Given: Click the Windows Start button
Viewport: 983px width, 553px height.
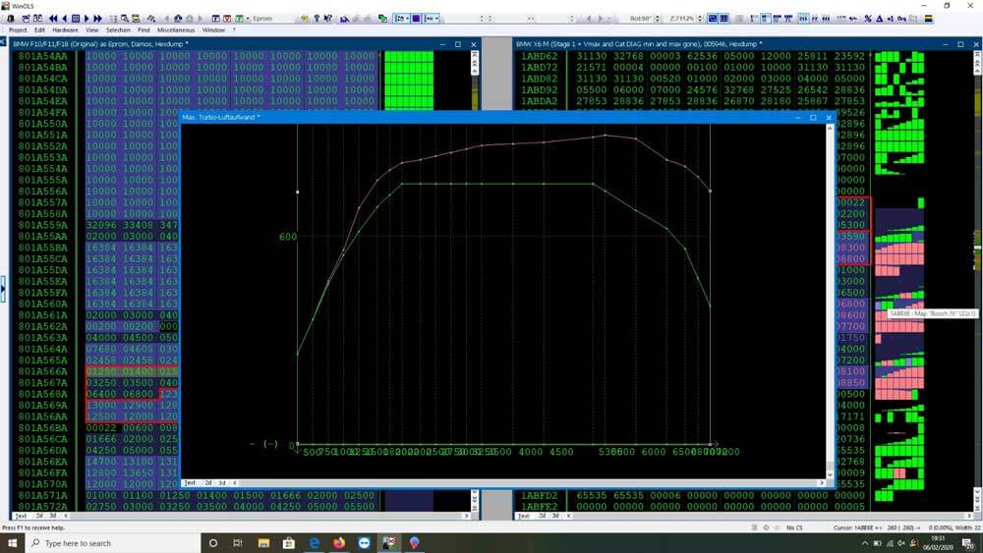Looking at the screenshot, I should tap(13, 543).
